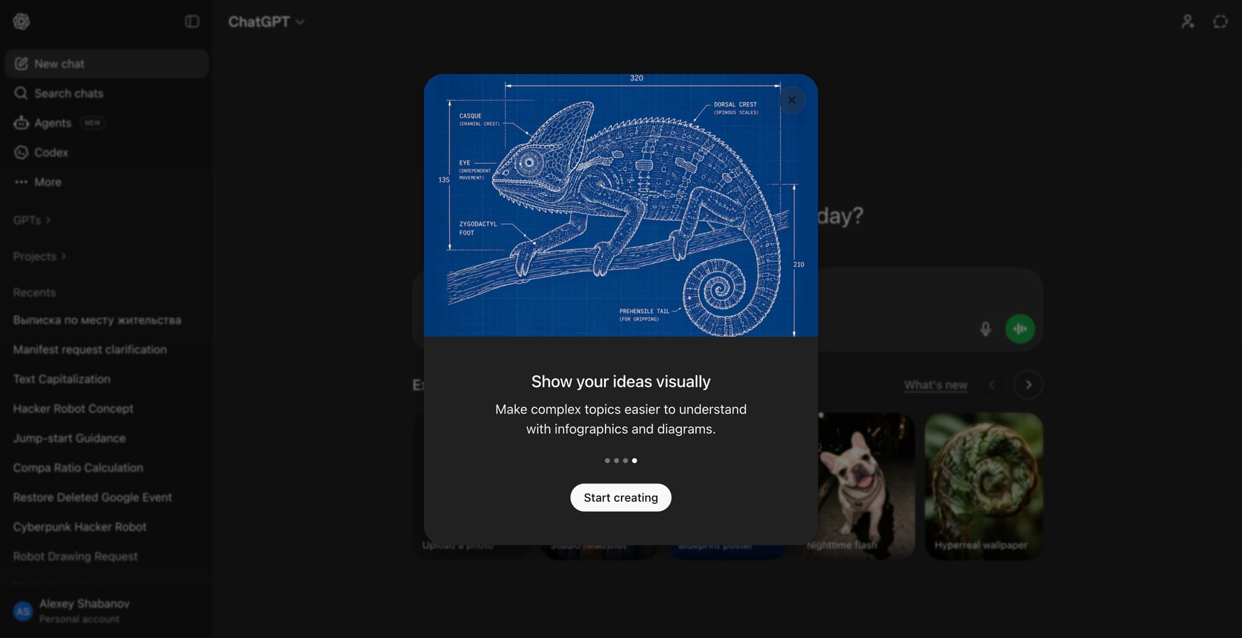Open chat 'Выписка по месту жительства'
The image size is (1242, 638).
point(106,320)
